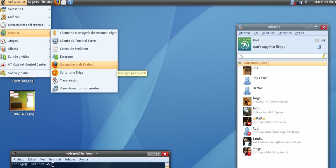336x168 pixels.
Task: Launch Firefox from the top panel icon
Action: (x=57, y=2)
